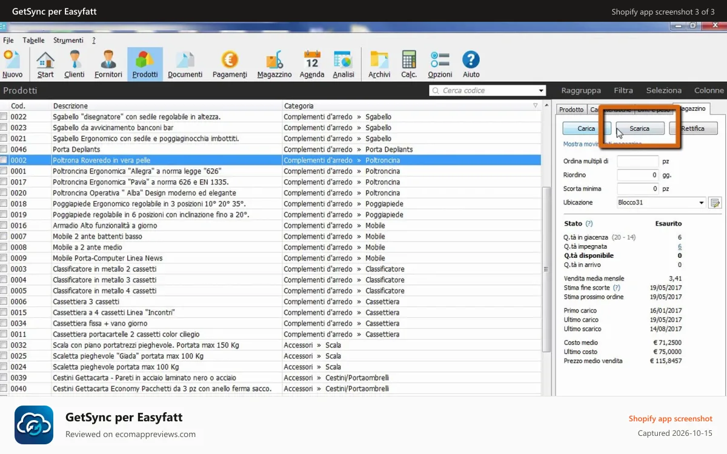Open the Ubicazione Blocco31 dropdown arrow

click(x=702, y=203)
